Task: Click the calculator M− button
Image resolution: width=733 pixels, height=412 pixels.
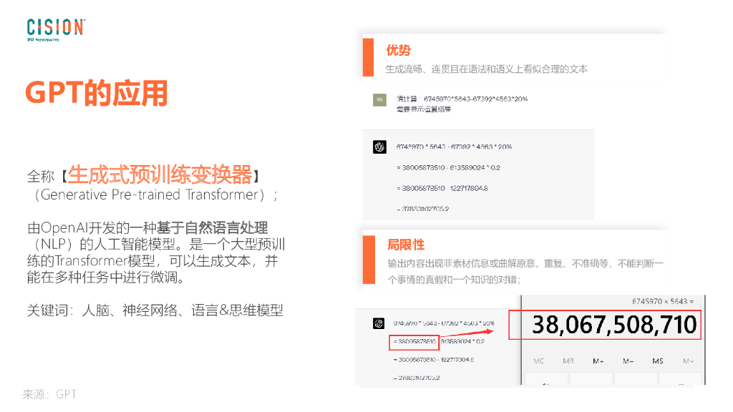Action: coord(628,361)
